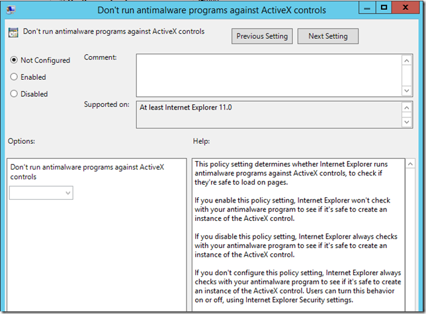Screen dimensions: 426x314
Task: Click the window system icon in title bar
Action: tap(11, 10)
